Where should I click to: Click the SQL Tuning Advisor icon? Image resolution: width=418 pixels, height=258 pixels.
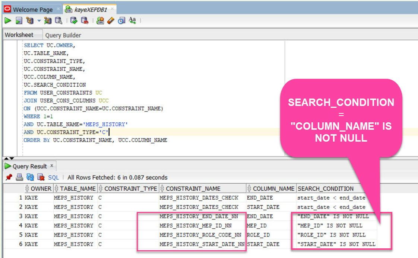[58, 20]
